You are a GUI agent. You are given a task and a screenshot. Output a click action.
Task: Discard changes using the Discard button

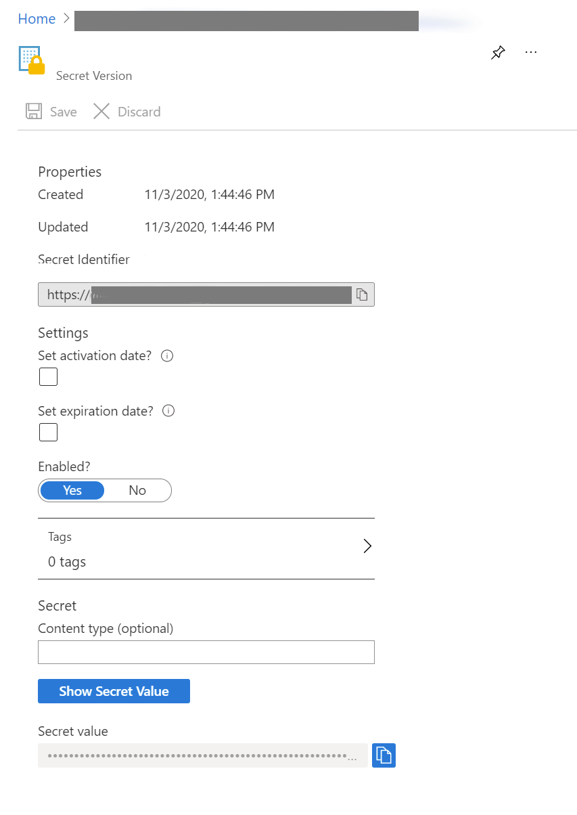(x=127, y=112)
